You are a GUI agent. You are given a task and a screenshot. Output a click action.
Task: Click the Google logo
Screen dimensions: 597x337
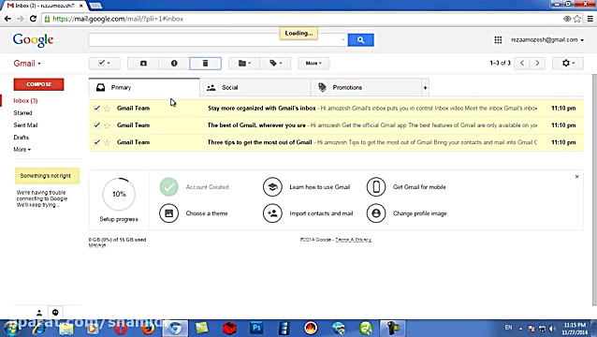pos(33,40)
